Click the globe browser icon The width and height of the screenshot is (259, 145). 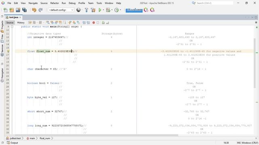(x=79, y=10)
